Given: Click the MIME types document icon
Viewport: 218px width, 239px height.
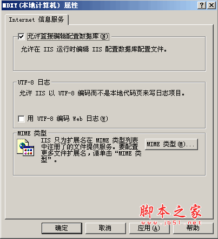Looking at the screenshot, I should 25,147.
